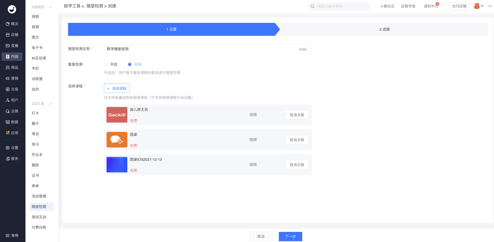This screenshot has width=494, height=242.
Task: Select the 开启 radio for repeat detection
Action: pos(106,64)
